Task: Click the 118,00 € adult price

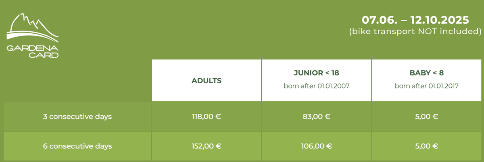Action: point(207,117)
